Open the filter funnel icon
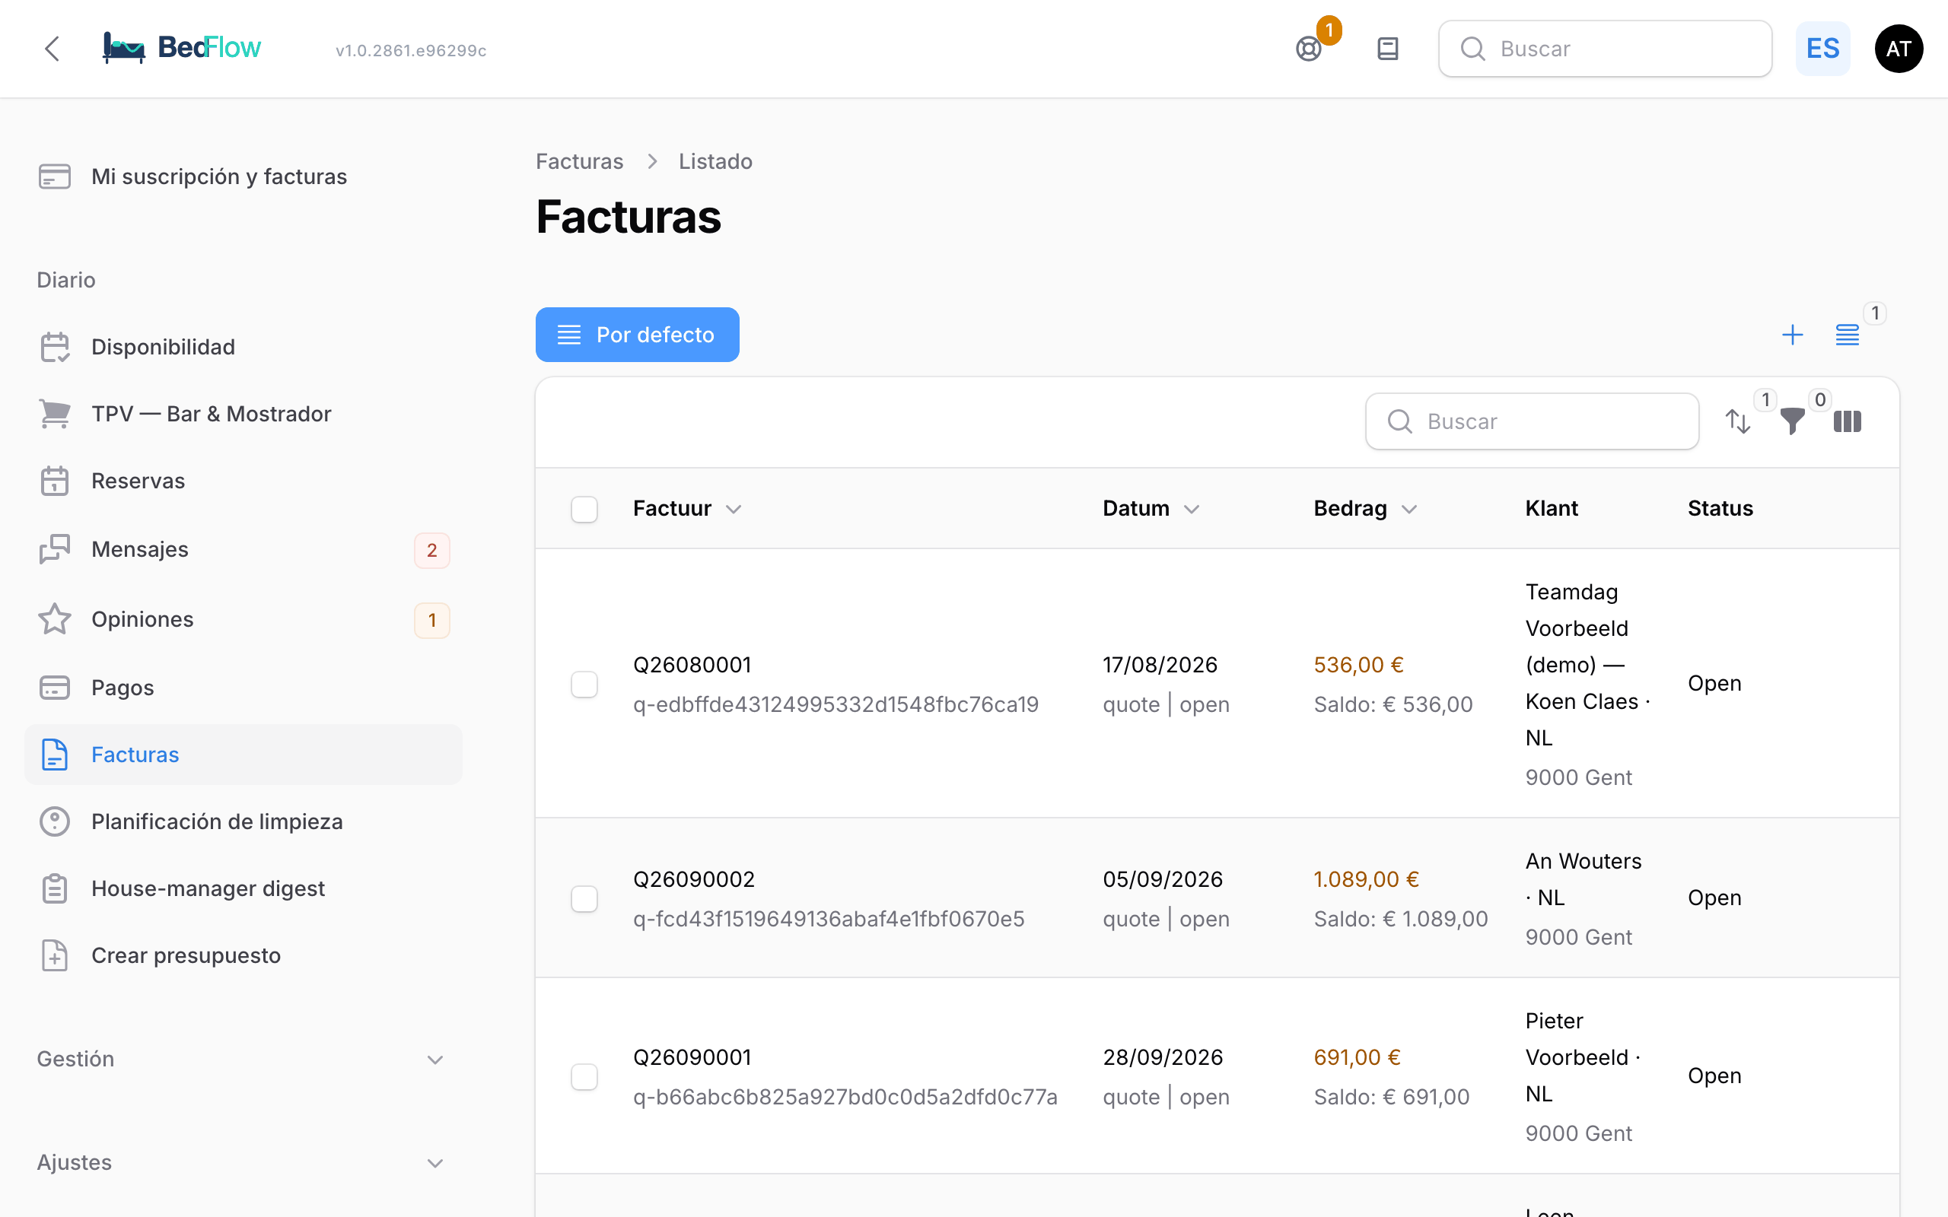The image size is (1948, 1217). tap(1793, 421)
